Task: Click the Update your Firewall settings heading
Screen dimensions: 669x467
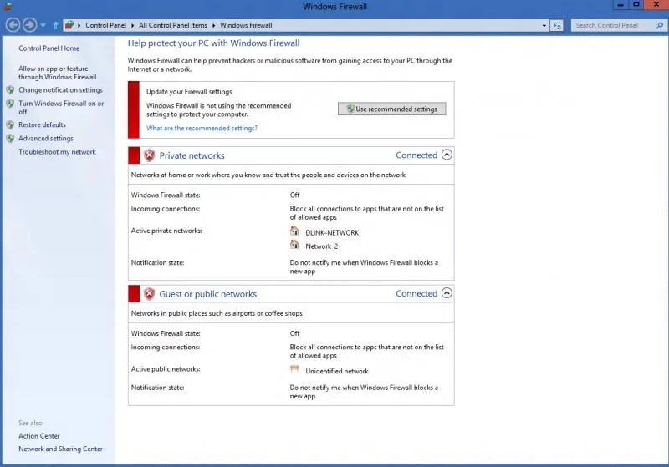Action: point(189,92)
